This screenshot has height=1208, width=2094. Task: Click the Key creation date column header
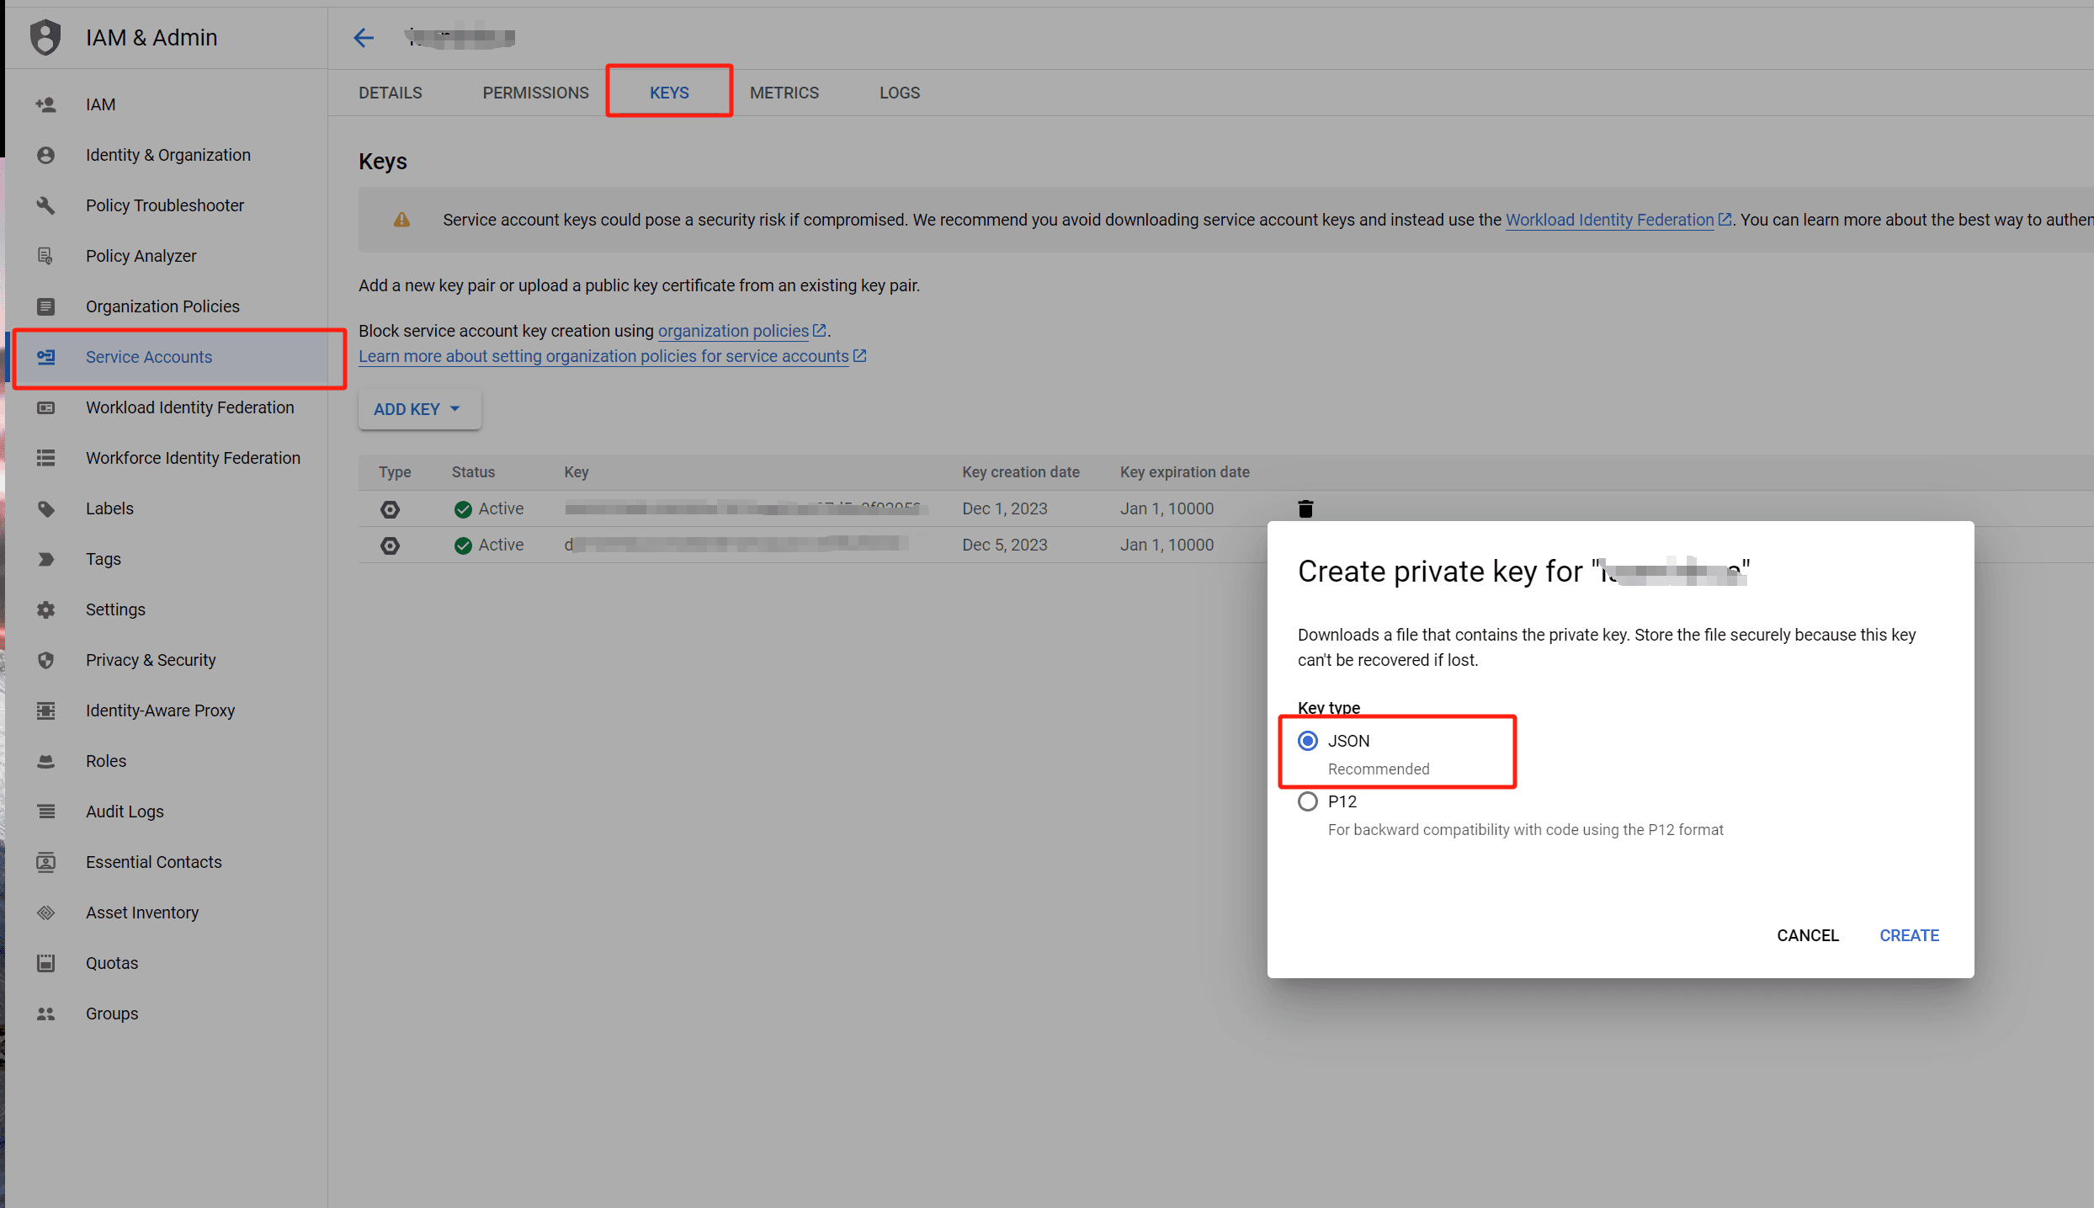pyautogui.click(x=1021, y=472)
